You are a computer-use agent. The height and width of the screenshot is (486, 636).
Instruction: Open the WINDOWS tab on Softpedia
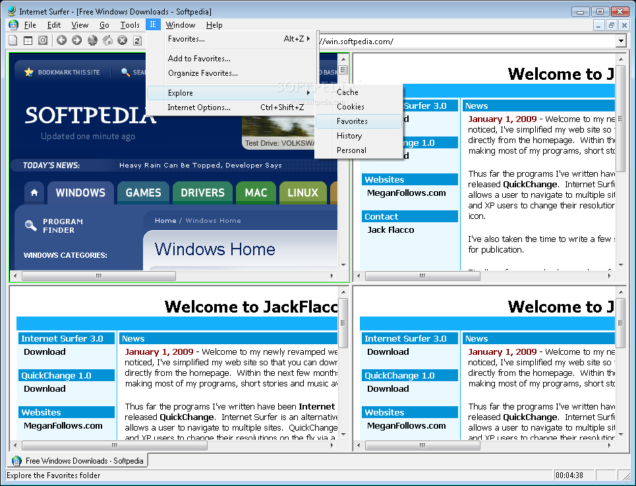pyautogui.click(x=80, y=193)
